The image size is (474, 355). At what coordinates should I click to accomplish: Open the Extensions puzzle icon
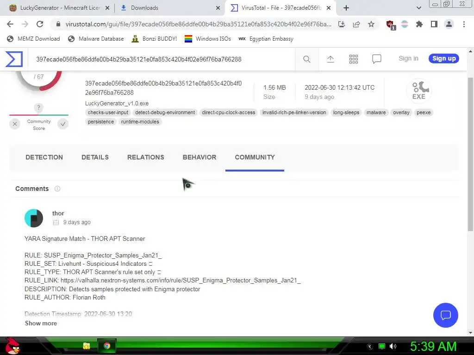(x=419, y=24)
